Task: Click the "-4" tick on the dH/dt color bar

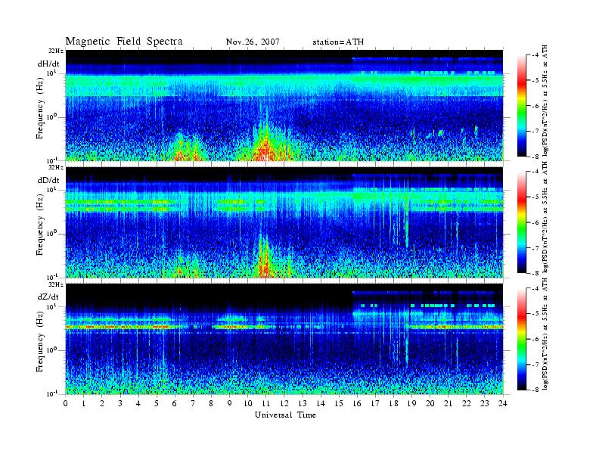Action: pos(536,55)
